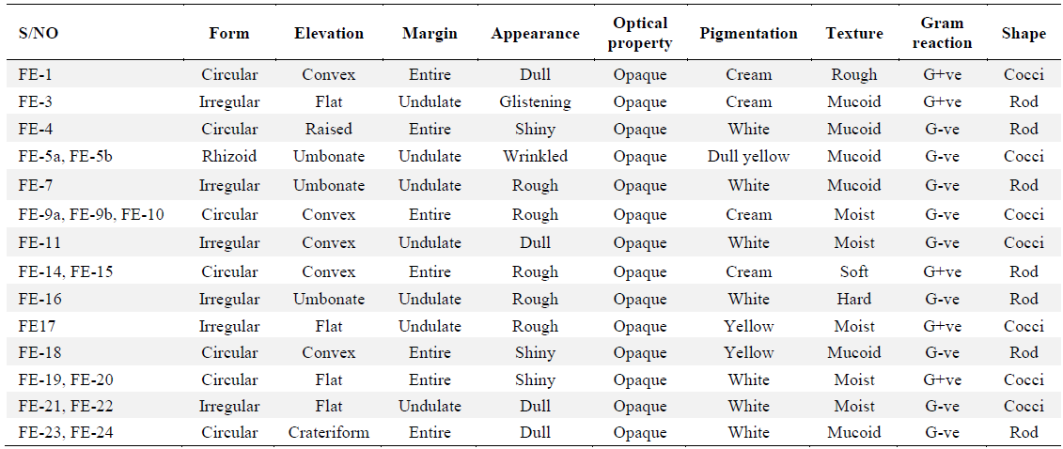Select the Elevation column header
The image size is (1063, 449).
[x=328, y=34]
